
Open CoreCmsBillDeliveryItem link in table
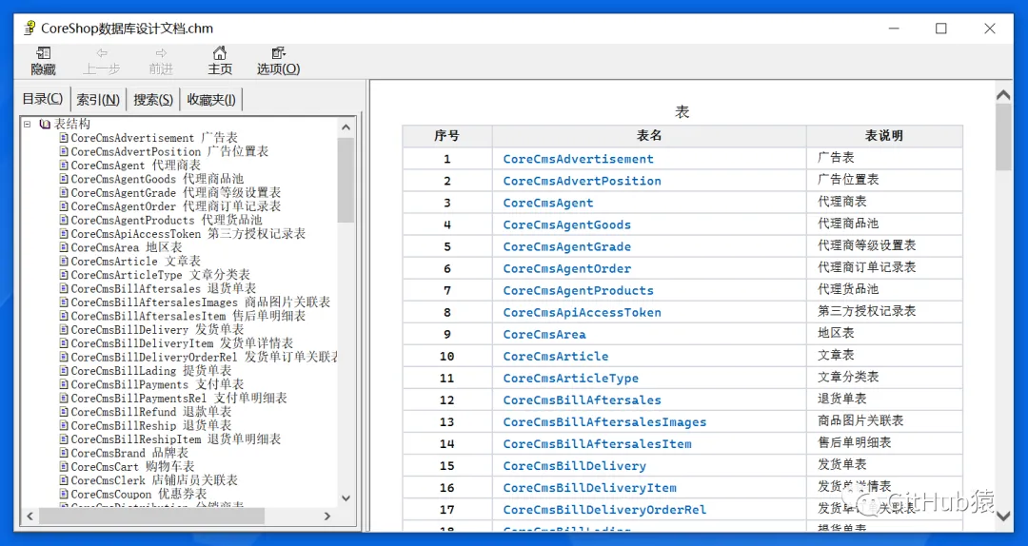tap(589, 488)
